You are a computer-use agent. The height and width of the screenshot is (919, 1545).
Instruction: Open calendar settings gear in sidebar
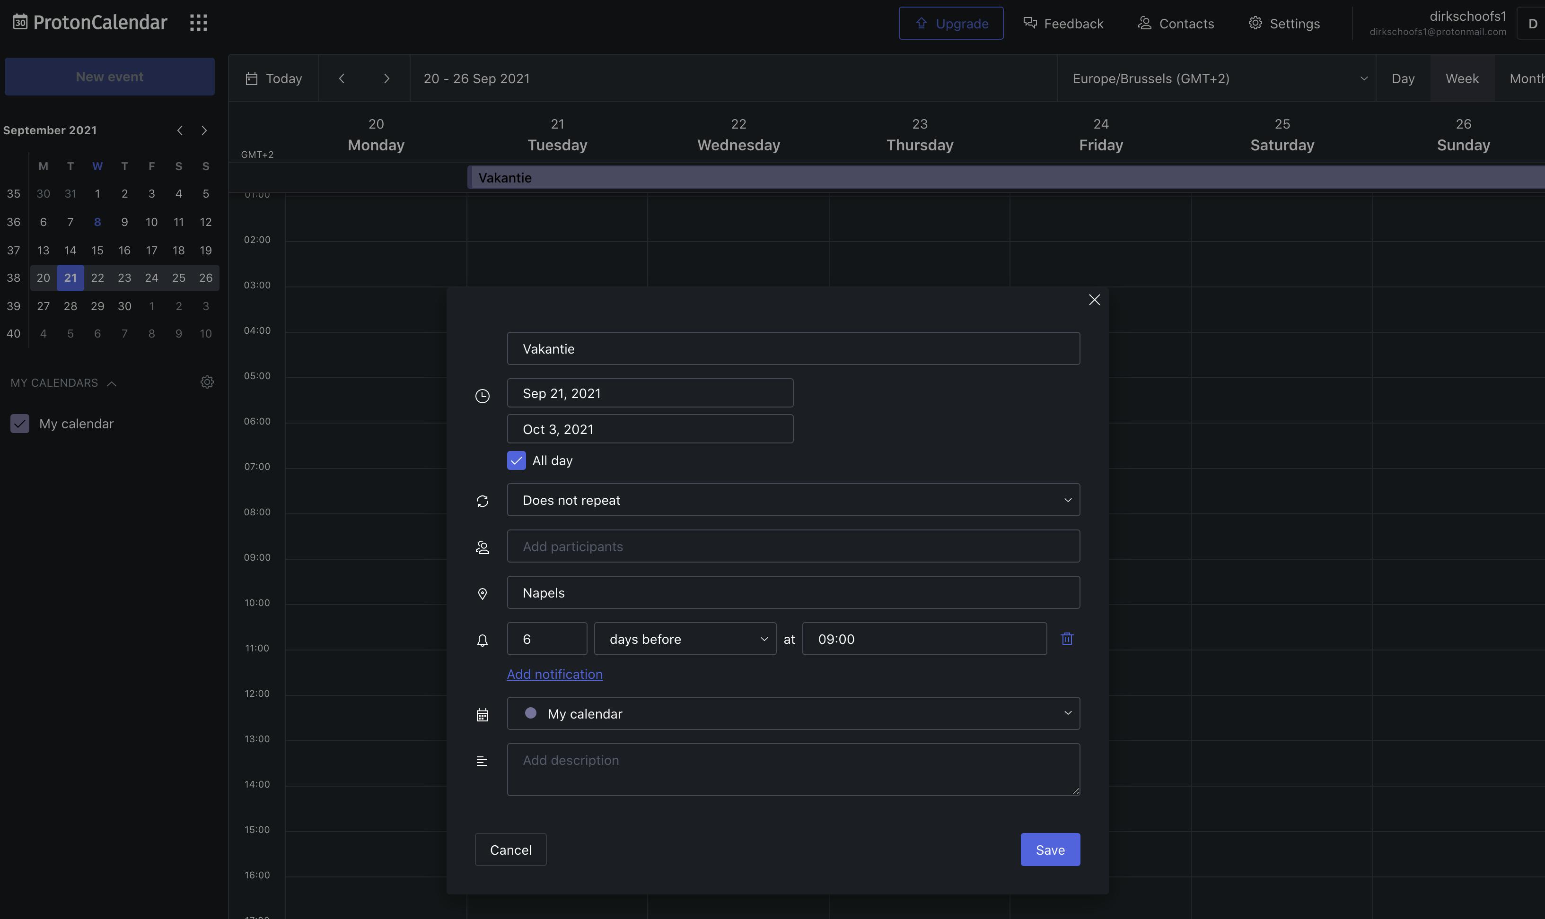(207, 382)
